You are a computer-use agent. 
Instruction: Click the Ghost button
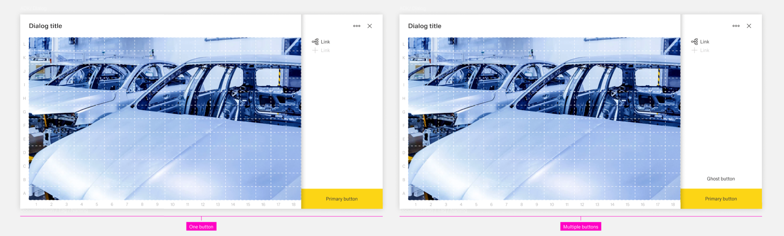(x=720, y=179)
